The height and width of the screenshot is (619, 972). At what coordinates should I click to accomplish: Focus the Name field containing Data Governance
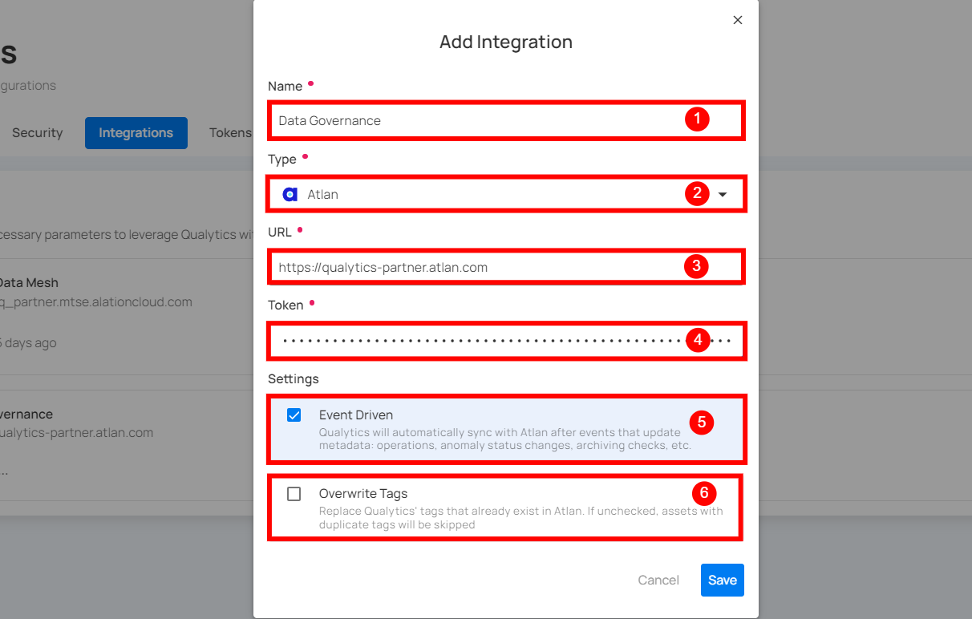click(473, 120)
